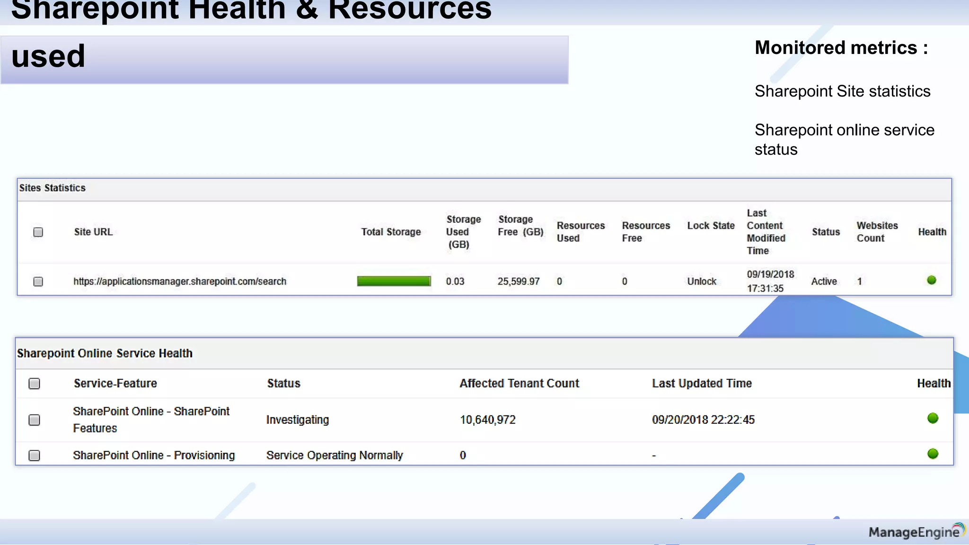Click the Health header in Sites Statistics
This screenshot has width=969, height=545.
(932, 232)
